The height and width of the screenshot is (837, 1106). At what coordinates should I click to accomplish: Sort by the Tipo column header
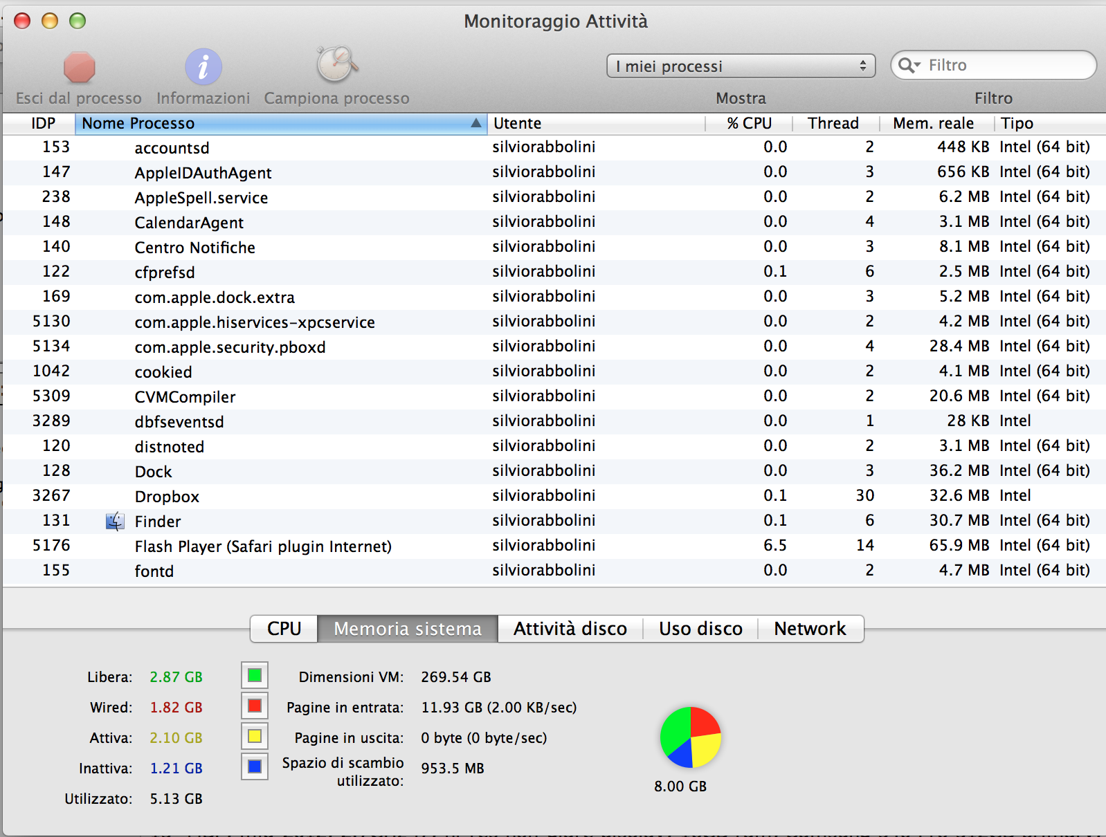tap(1049, 123)
